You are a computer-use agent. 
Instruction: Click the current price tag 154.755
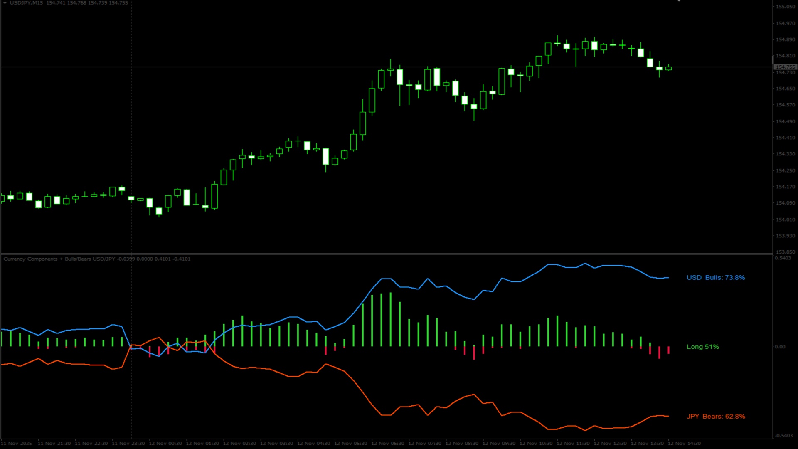click(785, 67)
